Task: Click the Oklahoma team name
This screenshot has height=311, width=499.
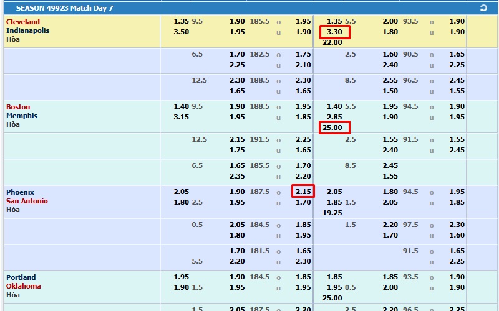Action: pyautogui.click(x=24, y=286)
